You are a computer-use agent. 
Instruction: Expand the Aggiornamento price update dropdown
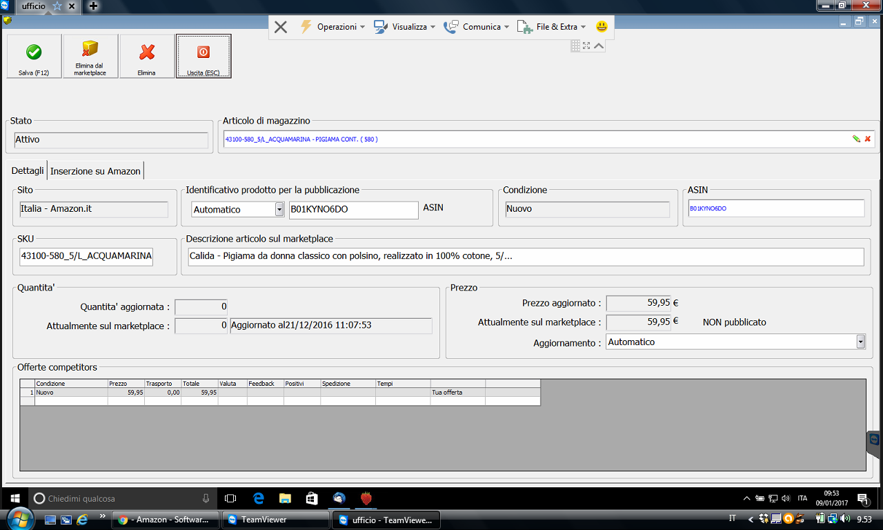[x=860, y=342]
